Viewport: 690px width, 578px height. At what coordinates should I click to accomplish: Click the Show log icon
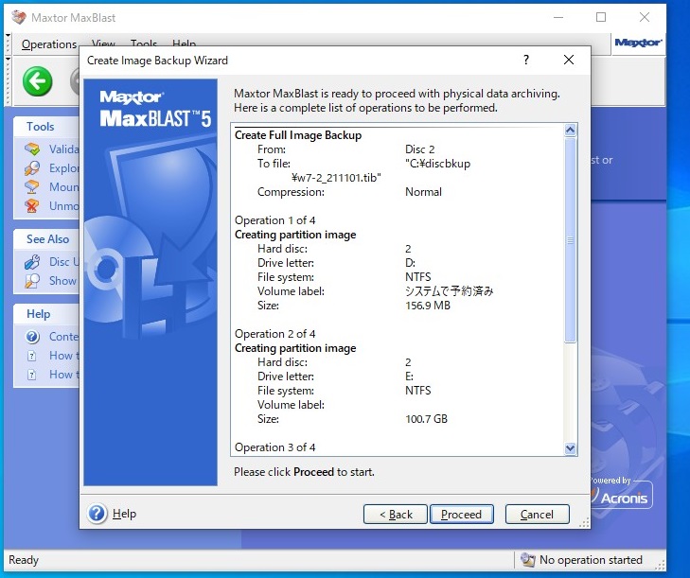pos(32,281)
